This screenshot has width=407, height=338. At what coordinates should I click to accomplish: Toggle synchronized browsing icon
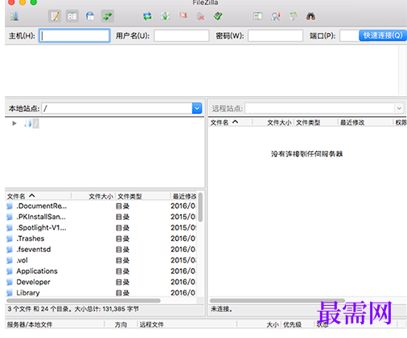pos(294,17)
